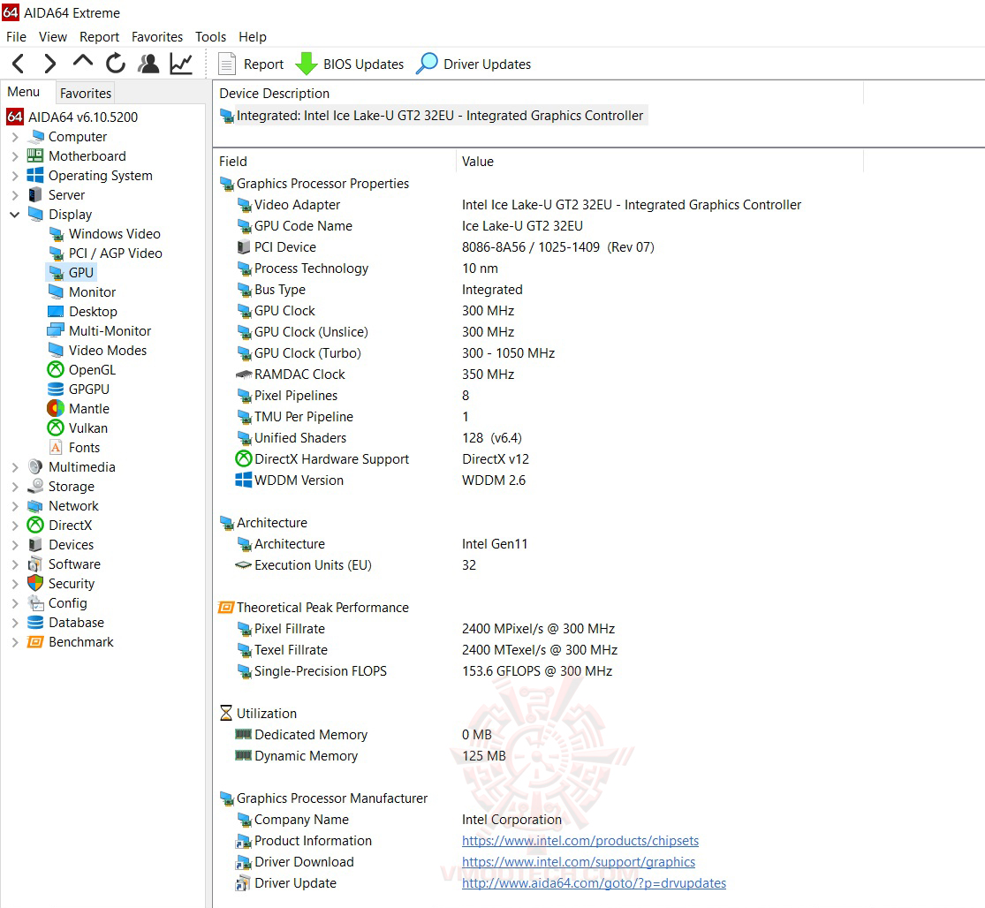Open Driver Updates

(474, 64)
